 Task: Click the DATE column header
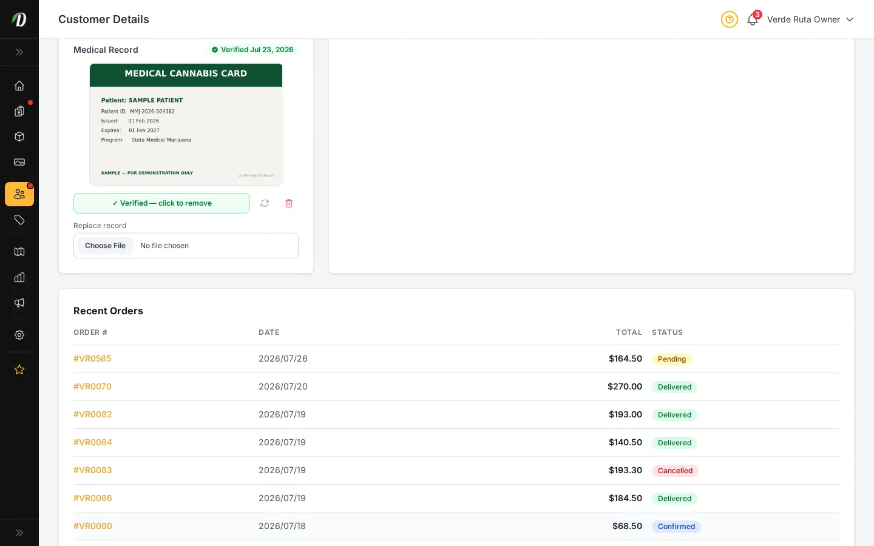click(269, 332)
